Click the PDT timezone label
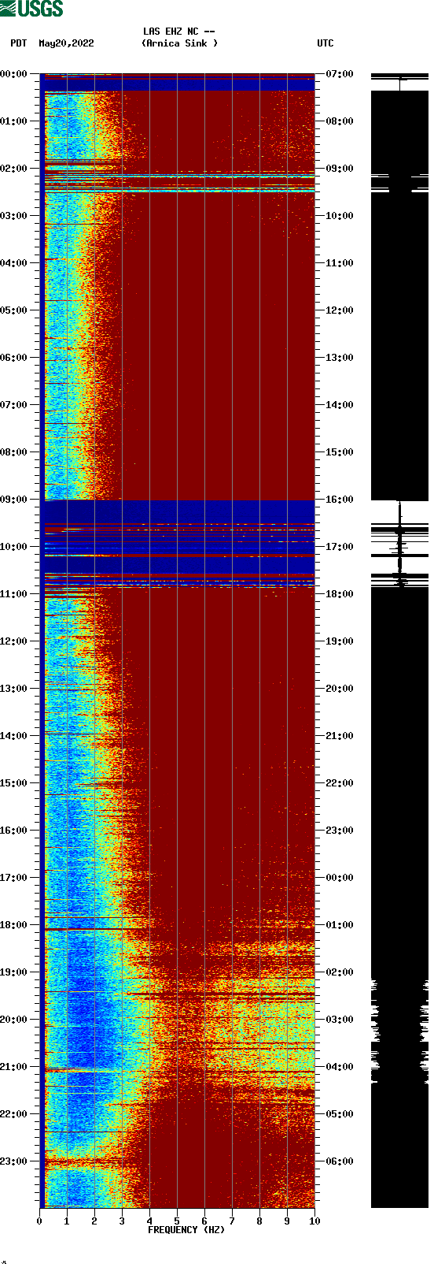The width and height of the screenshot is (434, 1271). tap(19, 43)
